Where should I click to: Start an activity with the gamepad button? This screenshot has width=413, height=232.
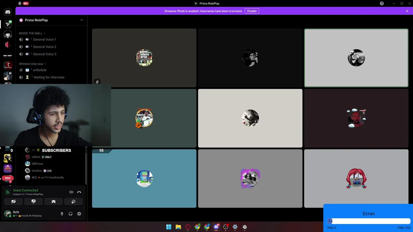pyautogui.click(x=54, y=201)
